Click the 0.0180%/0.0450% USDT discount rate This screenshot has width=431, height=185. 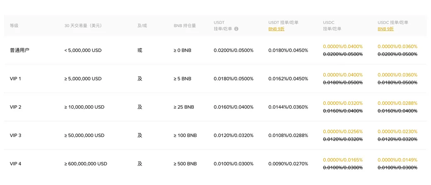[288, 50]
